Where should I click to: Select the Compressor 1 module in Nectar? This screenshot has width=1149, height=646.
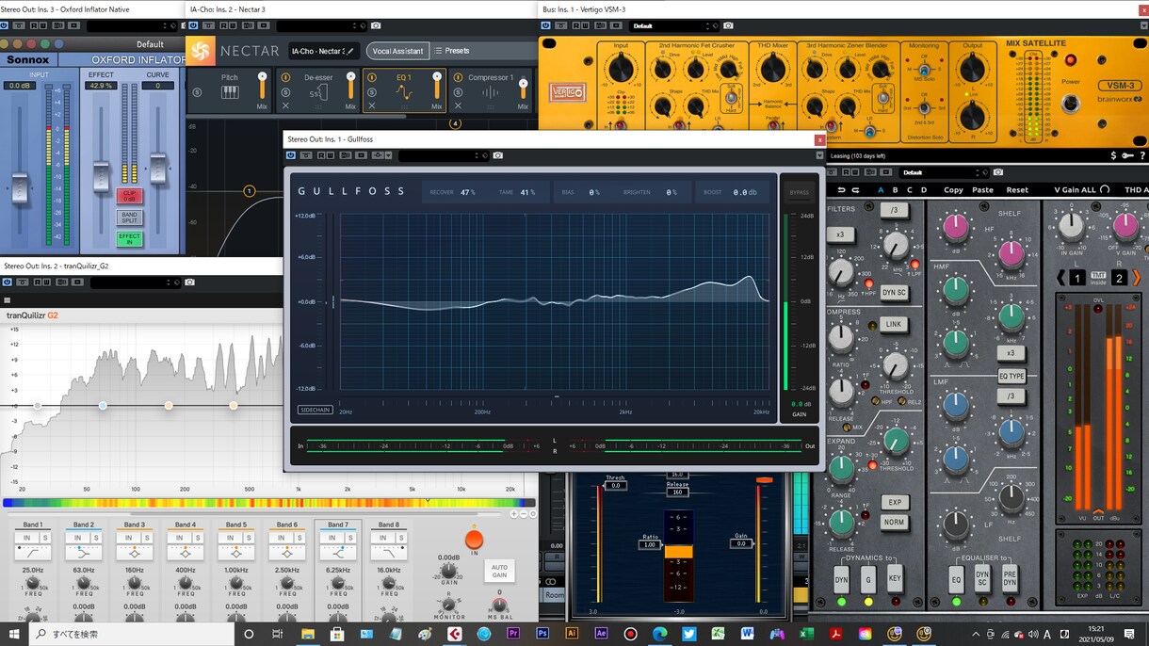(490, 91)
